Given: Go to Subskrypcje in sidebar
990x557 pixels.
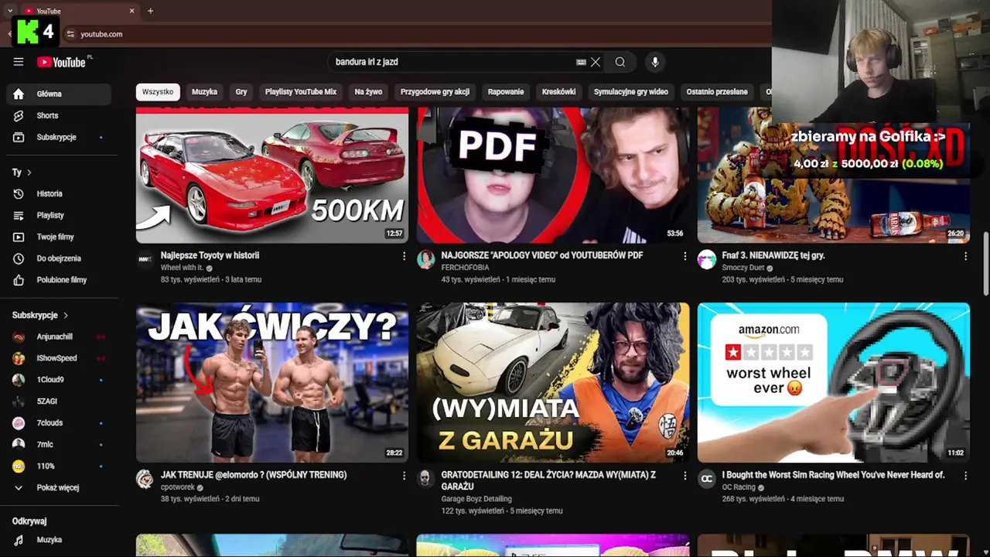Looking at the screenshot, I should coord(59,137).
